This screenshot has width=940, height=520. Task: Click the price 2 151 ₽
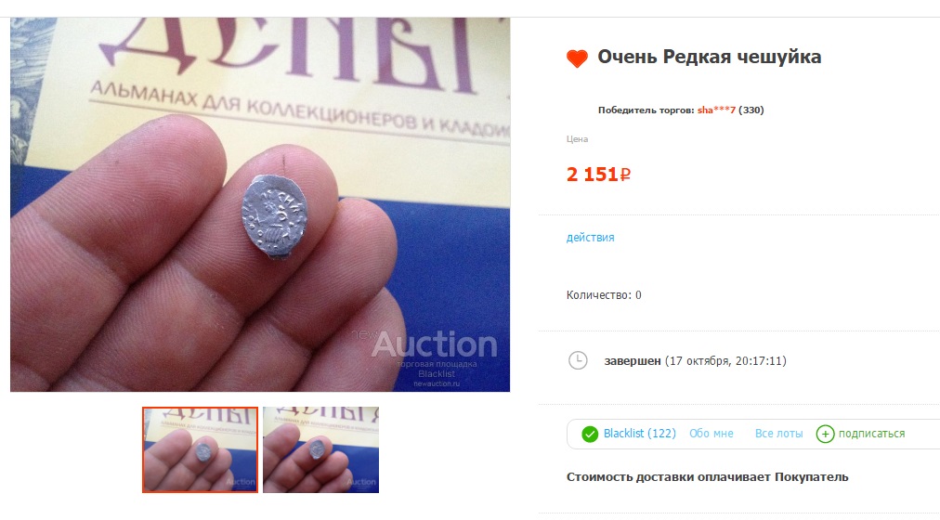598,175
